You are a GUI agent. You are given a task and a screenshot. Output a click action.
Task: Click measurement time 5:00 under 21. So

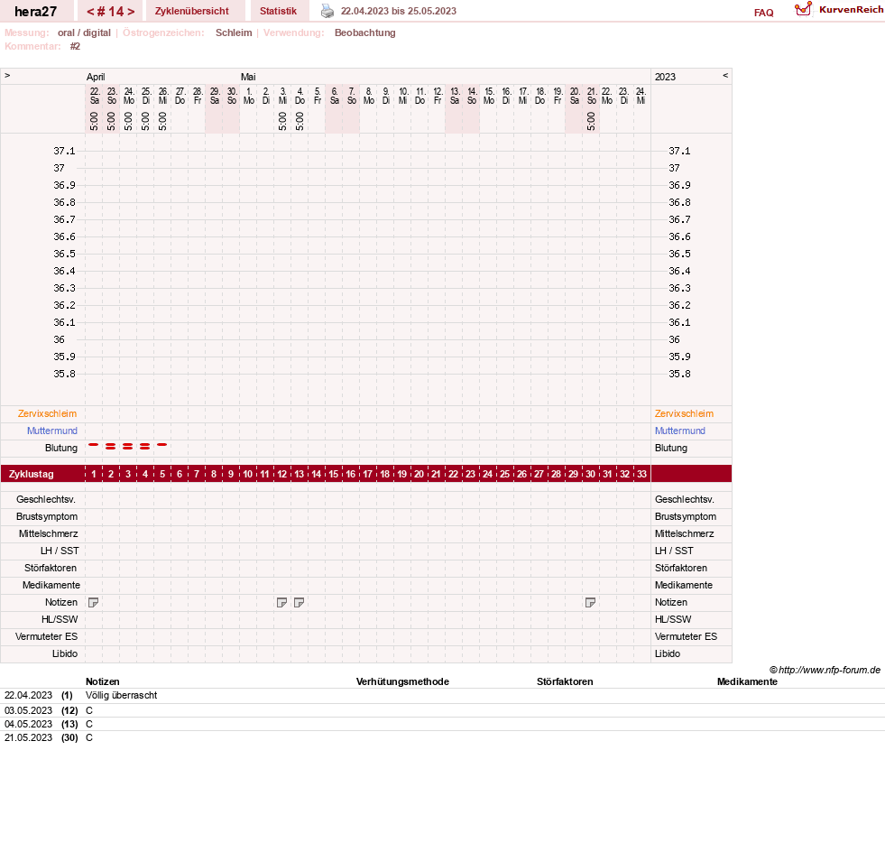point(591,121)
